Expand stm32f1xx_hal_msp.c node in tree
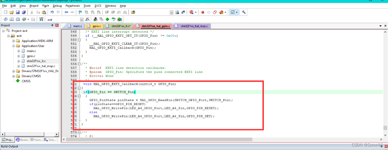Viewport: 388px width, 150px height. click(19, 66)
